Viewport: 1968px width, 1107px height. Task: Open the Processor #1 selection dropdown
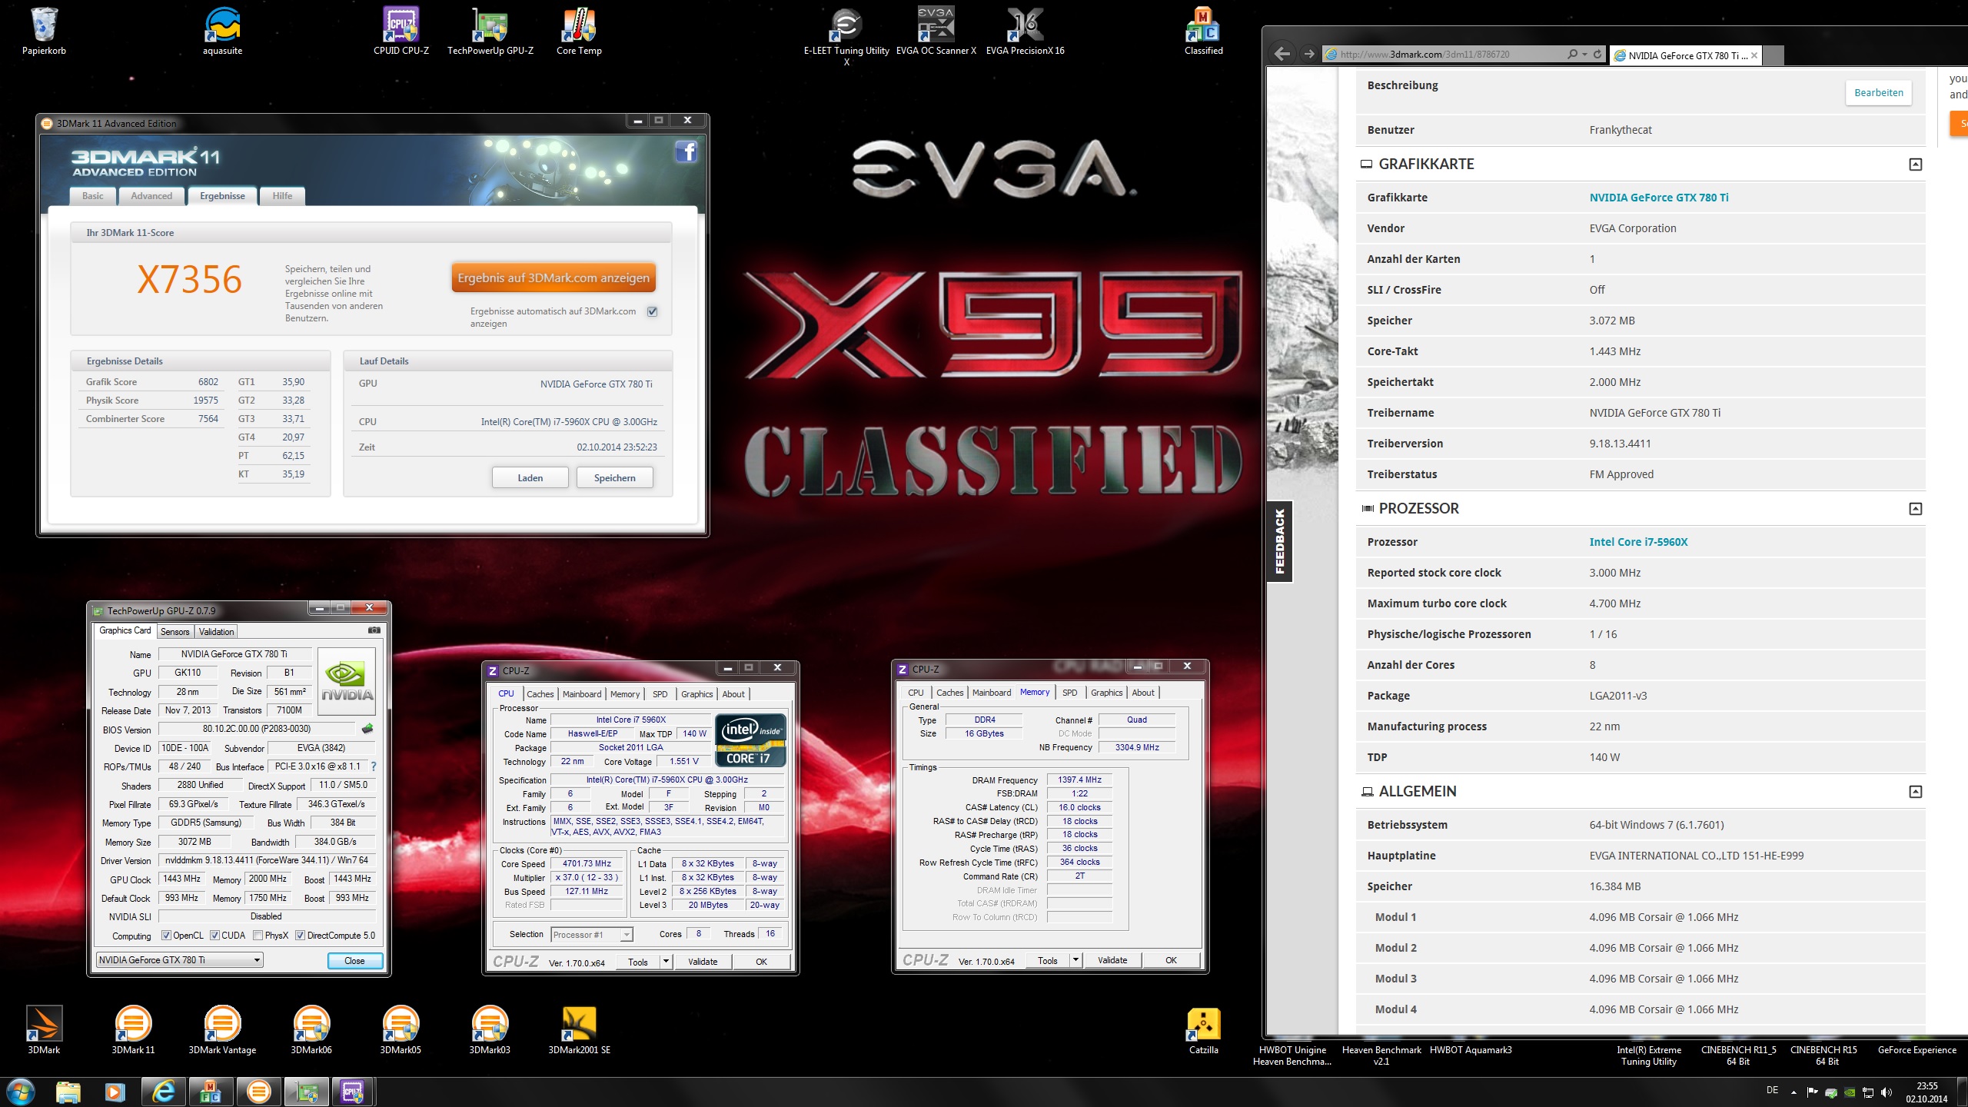[x=592, y=935]
